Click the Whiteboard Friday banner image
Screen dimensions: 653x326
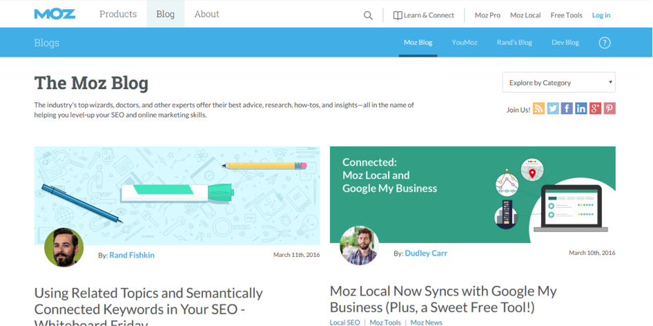point(177,195)
